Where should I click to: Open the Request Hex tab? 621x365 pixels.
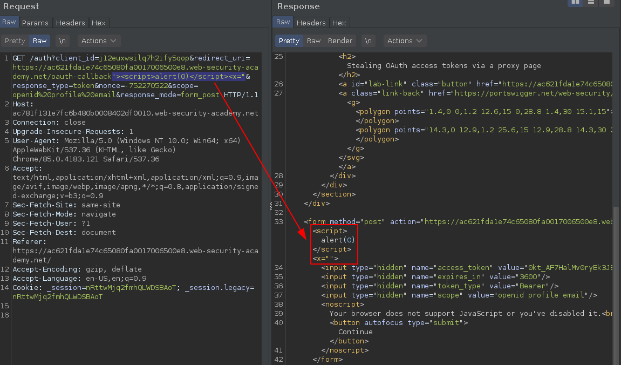[x=99, y=23]
